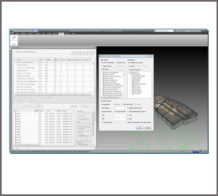Click the Re-run Test icon button
This screenshot has height=196, width=218.
point(90,106)
